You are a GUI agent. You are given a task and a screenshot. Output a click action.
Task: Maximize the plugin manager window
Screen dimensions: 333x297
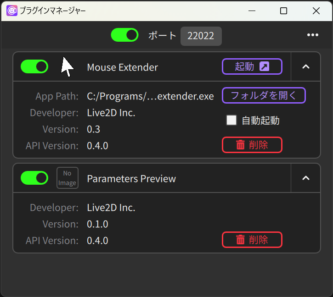coord(283,11)
